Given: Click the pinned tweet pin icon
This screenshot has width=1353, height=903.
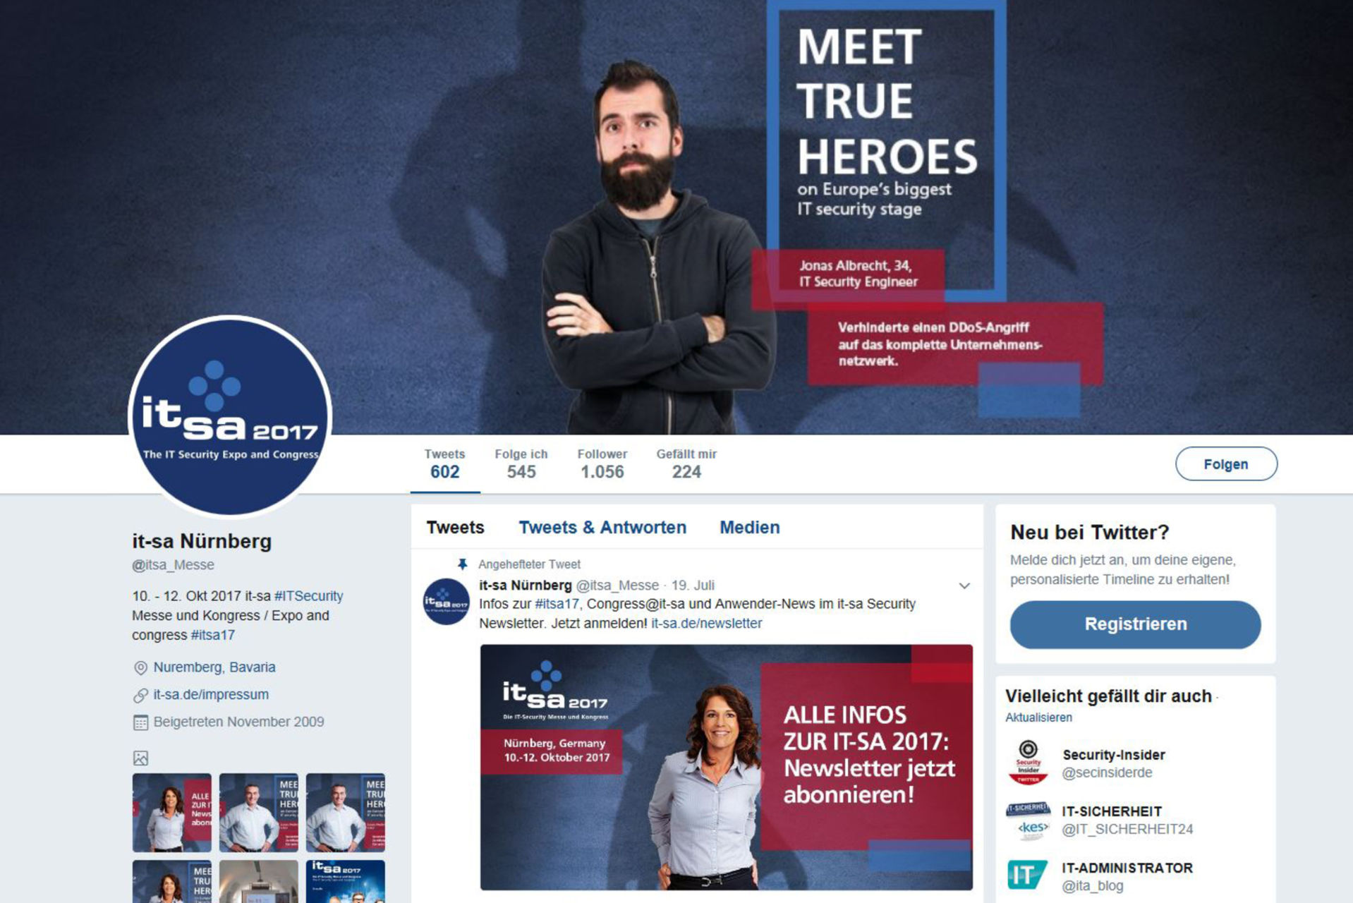Looking at the screenshot, I should click(x=462, y=564).
